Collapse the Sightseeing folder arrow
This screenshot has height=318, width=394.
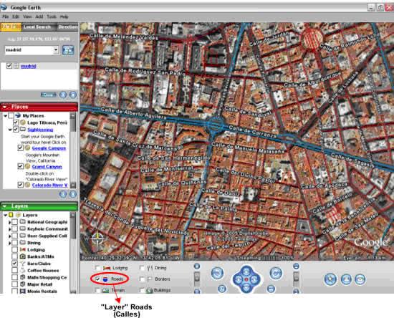click(10, 130)
